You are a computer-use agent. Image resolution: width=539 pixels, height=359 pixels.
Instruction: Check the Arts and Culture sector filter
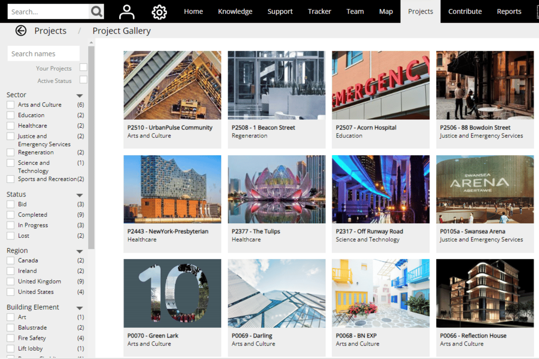click(11, 105)
